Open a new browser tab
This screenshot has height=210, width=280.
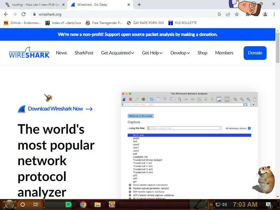139,5
